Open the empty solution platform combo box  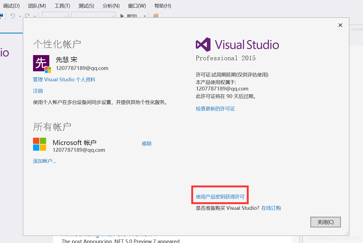click(x=93, y=15)
